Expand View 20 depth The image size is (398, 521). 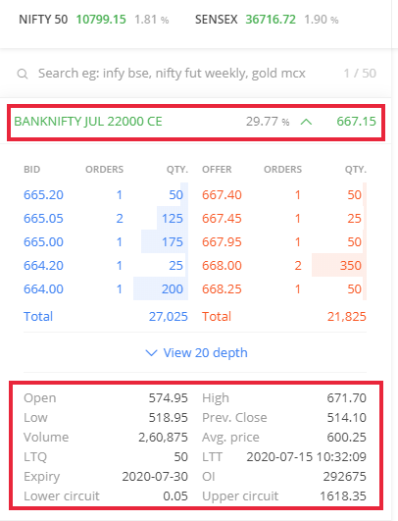pyautogui.click(x=196, y=353)
